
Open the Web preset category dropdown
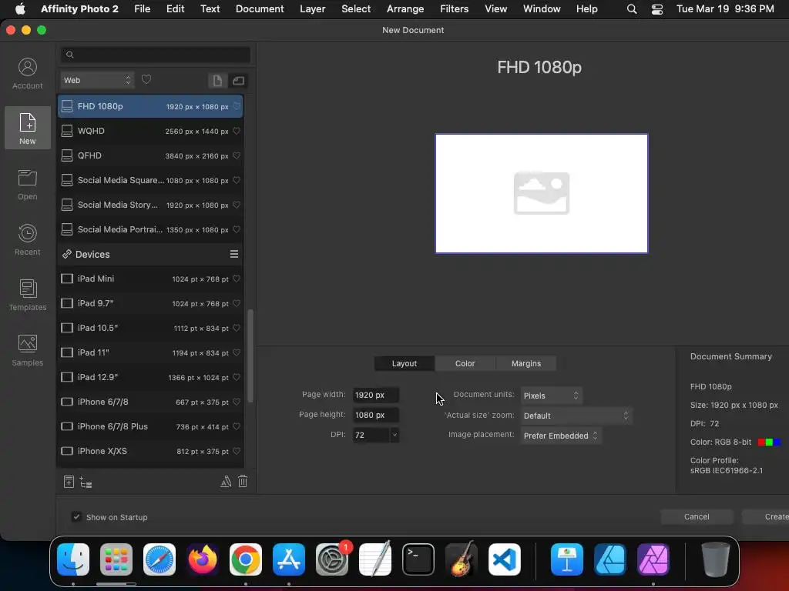coord(98,80)
